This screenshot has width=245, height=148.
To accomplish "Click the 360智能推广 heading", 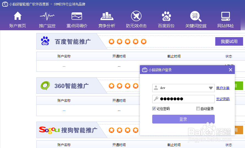I will click(x=72, y=86).
